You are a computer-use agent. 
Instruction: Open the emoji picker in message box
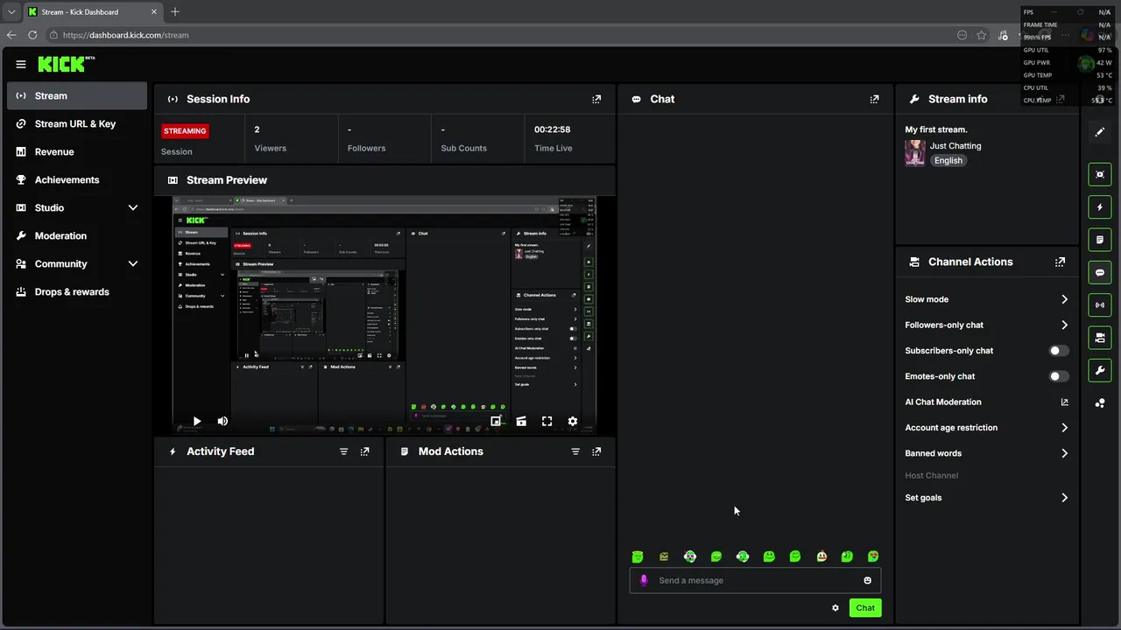(x=868, y=580)
